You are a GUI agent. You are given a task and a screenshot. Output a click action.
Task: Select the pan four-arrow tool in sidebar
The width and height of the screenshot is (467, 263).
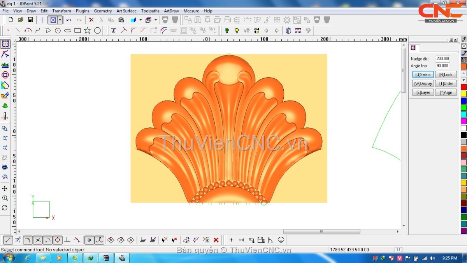pos(5,189)
